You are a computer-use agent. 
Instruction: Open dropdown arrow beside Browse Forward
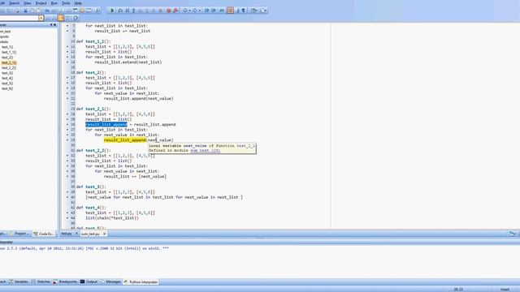tap(200, 11)
